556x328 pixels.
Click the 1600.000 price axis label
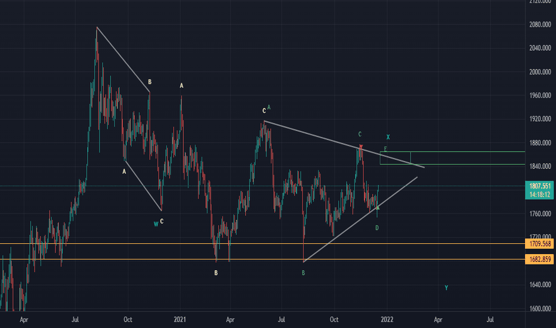point(540,308)
